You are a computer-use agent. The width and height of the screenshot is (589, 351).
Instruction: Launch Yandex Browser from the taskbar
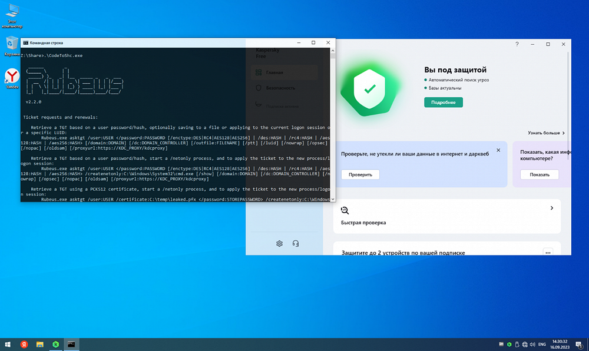[24, 345]
